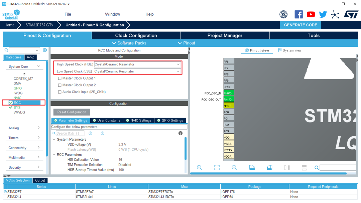Click the PH0 RCC_OSC_IN green pin
This screenshot has height=203, width=361.
click(x=229, y=93)
